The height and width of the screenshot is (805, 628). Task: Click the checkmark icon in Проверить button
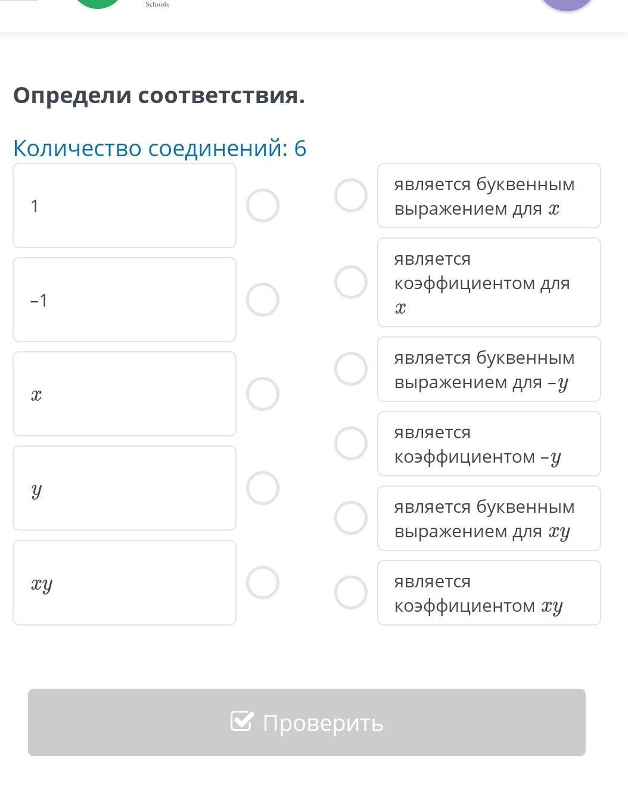pyautogui.click(x=242, y=722)
